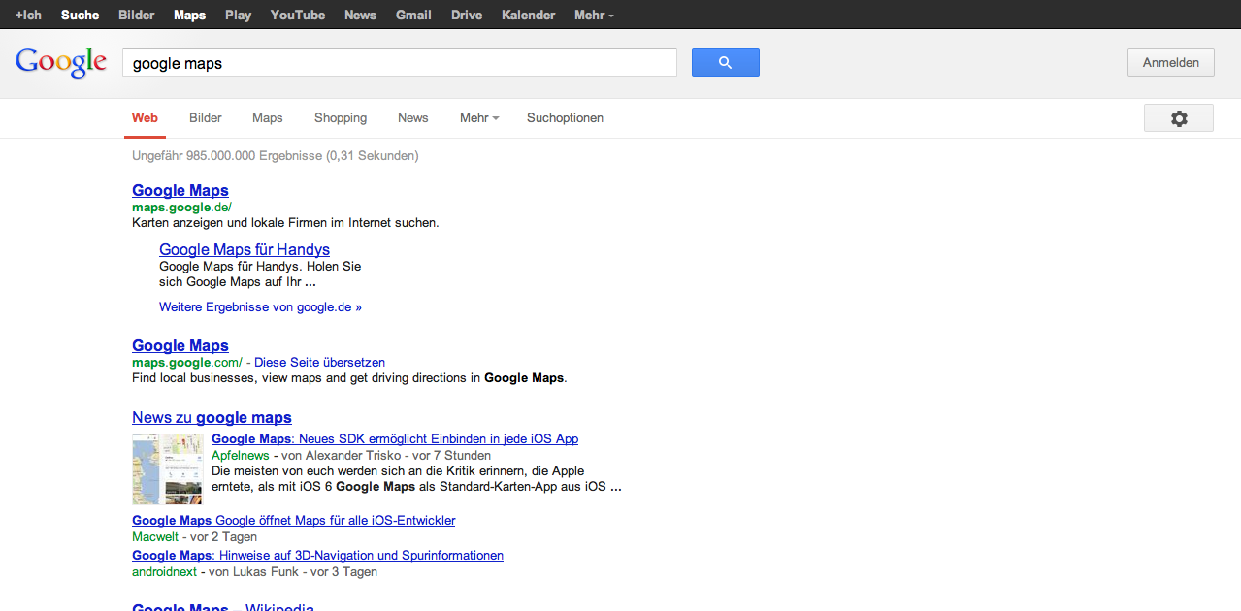The height and width of the screenshot is (611, 1241).
Task: Expand the Mehr dropdown under search box
Action: pos(479,118)
